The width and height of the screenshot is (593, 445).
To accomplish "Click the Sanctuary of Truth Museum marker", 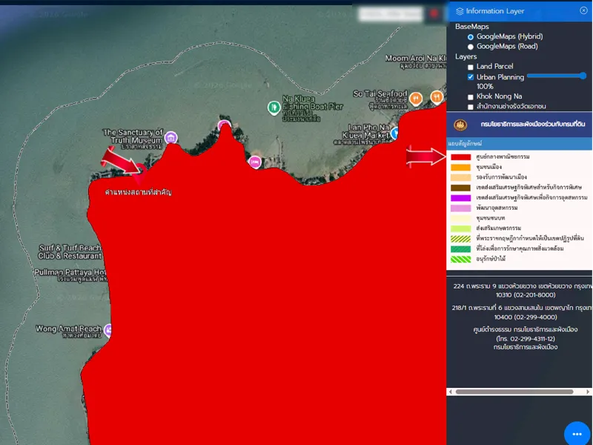I will point(171,137).
